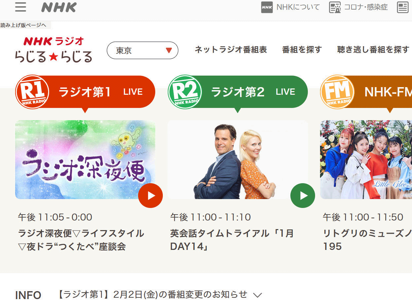Viewport: 412px width, 306px height.
Task: Click the ラジオ深夜便 program thumbnail
Action: [85, 159]
